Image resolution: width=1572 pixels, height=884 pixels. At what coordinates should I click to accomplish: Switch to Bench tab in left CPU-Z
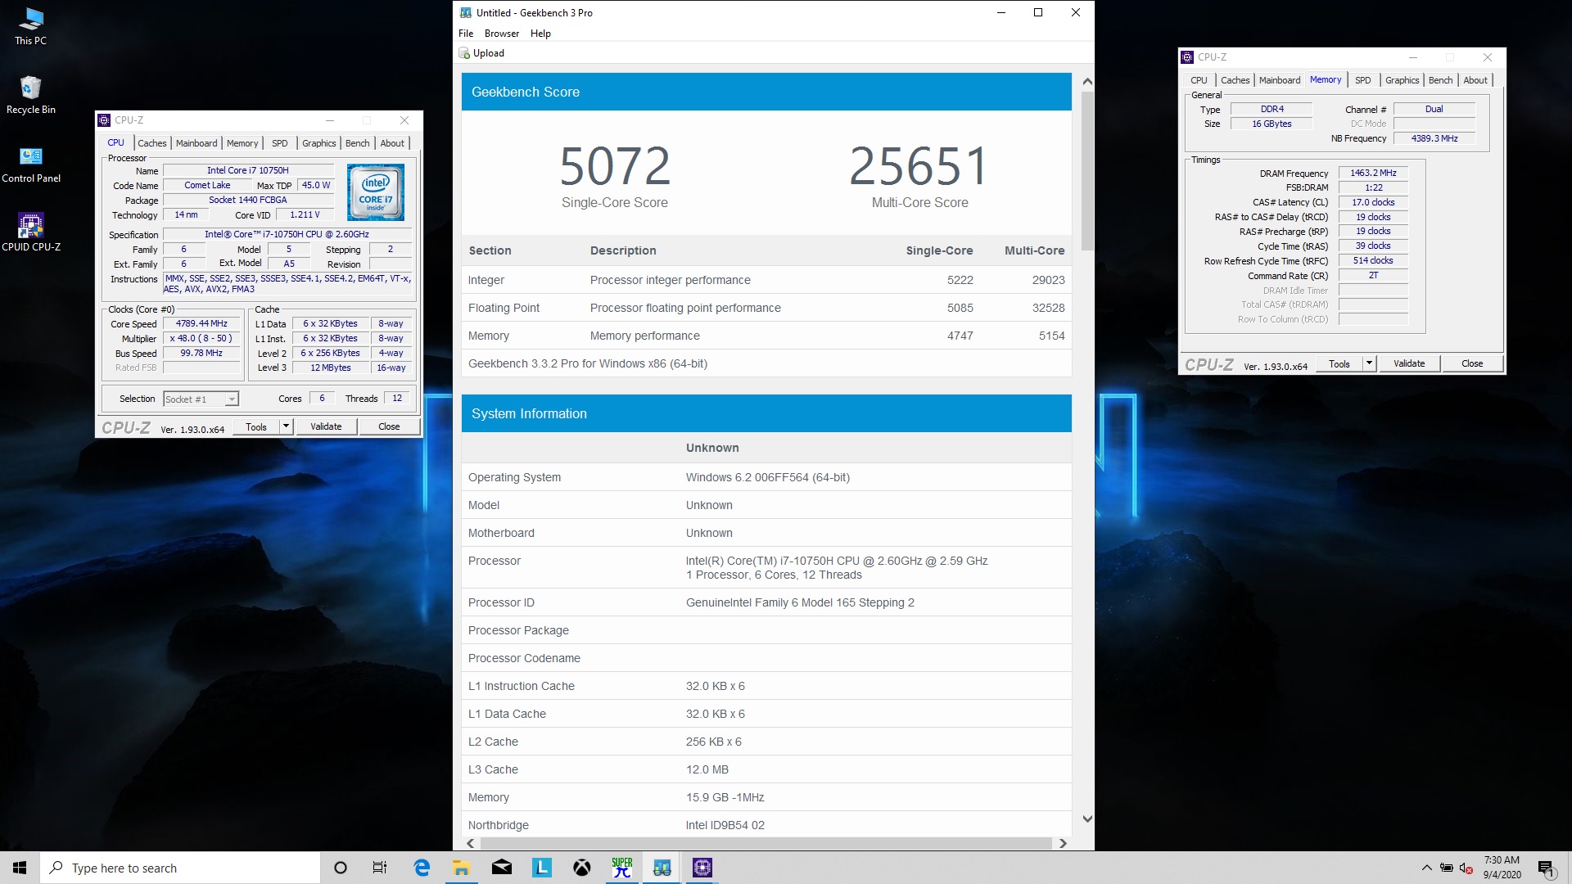point(358,143)
